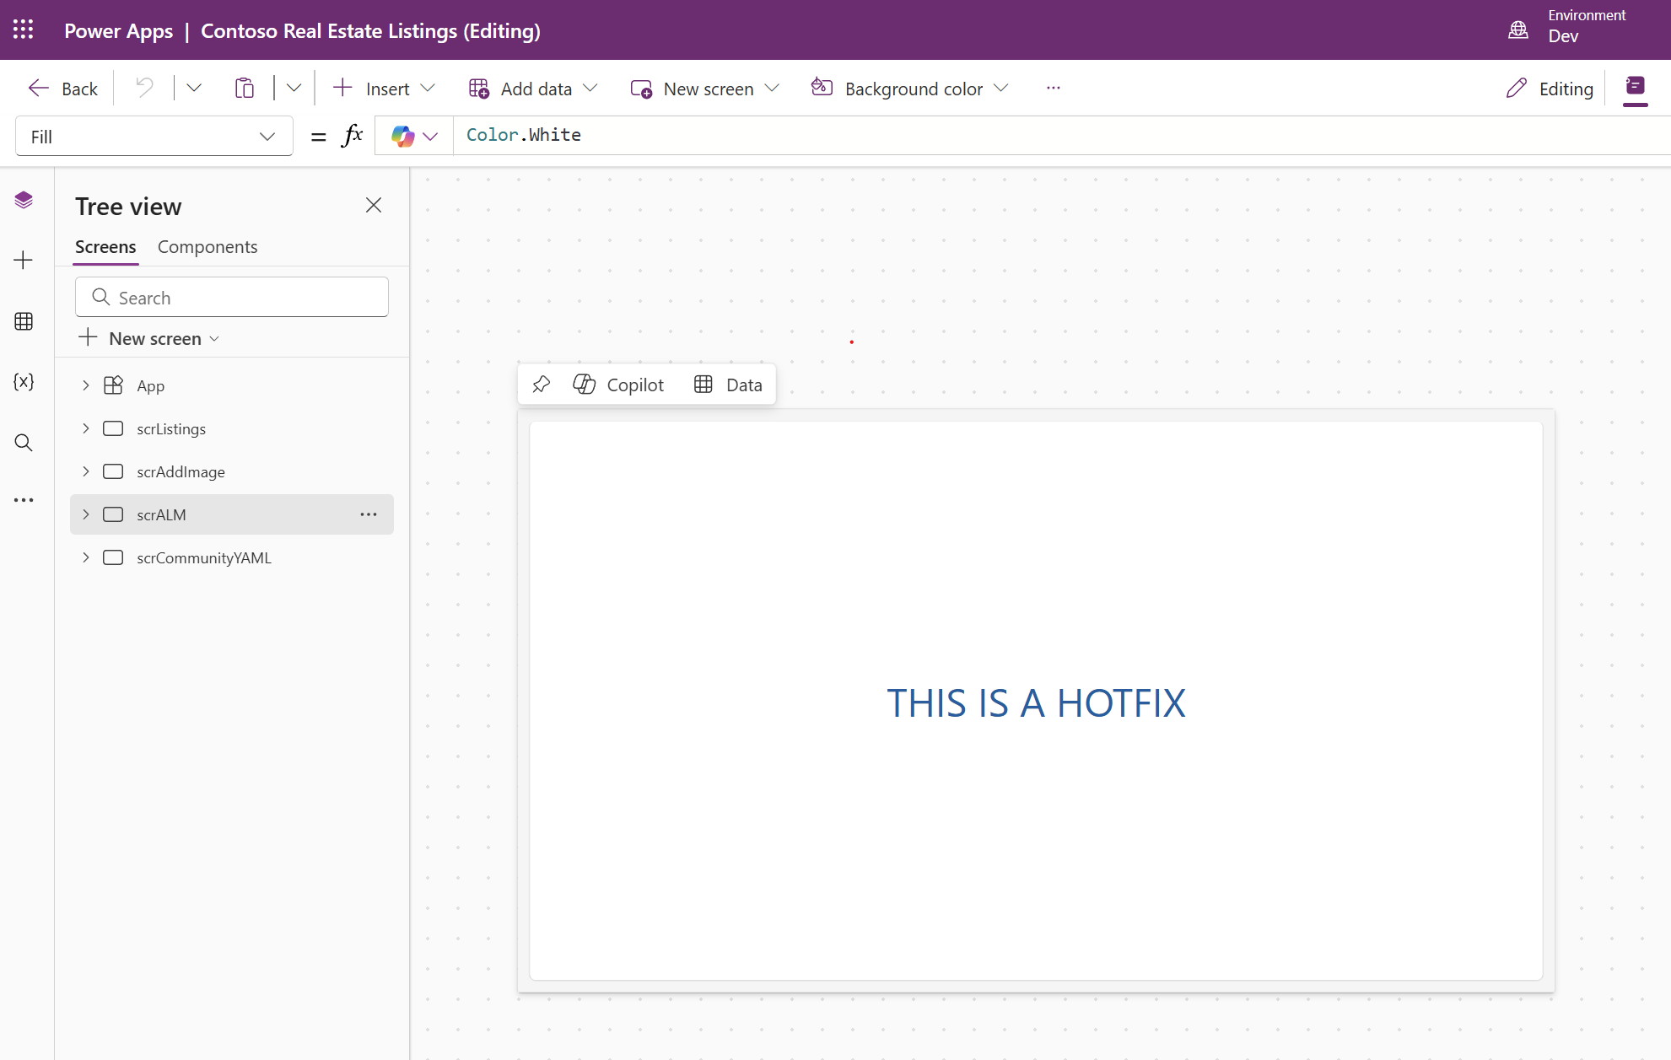The image size is (1671, 1060).
Task: Pin the floating canvas toolbar
Action: point(541,384)
